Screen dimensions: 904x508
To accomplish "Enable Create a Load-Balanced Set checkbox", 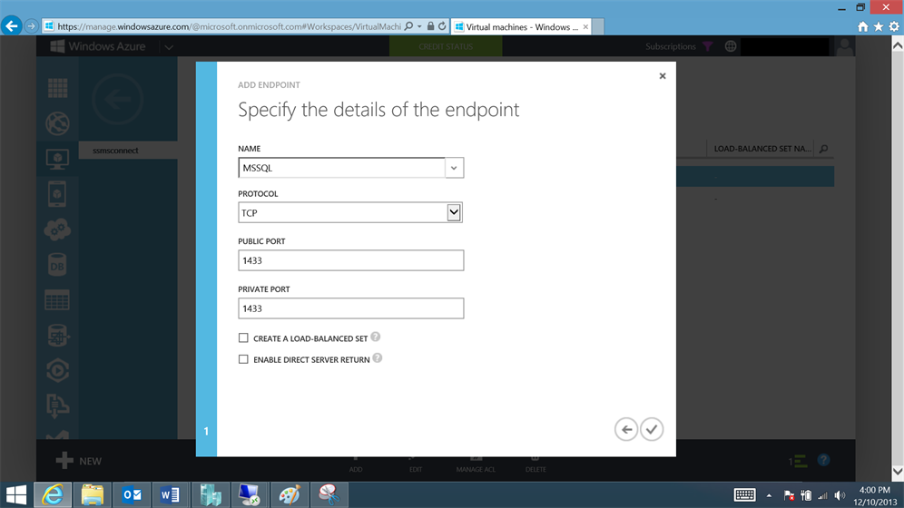I will [x=243, y=338].
